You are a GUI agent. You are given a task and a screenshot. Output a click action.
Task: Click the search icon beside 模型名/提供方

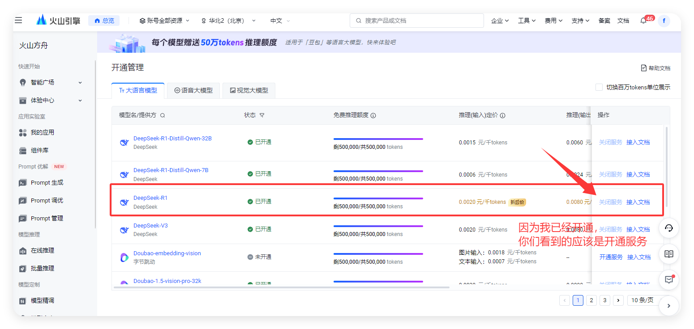coord(163,115)
